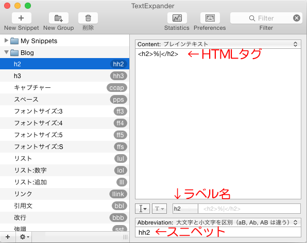Click the plus button below snippet list
This screenshot has height=243, width=307.
tap(8, 237)
